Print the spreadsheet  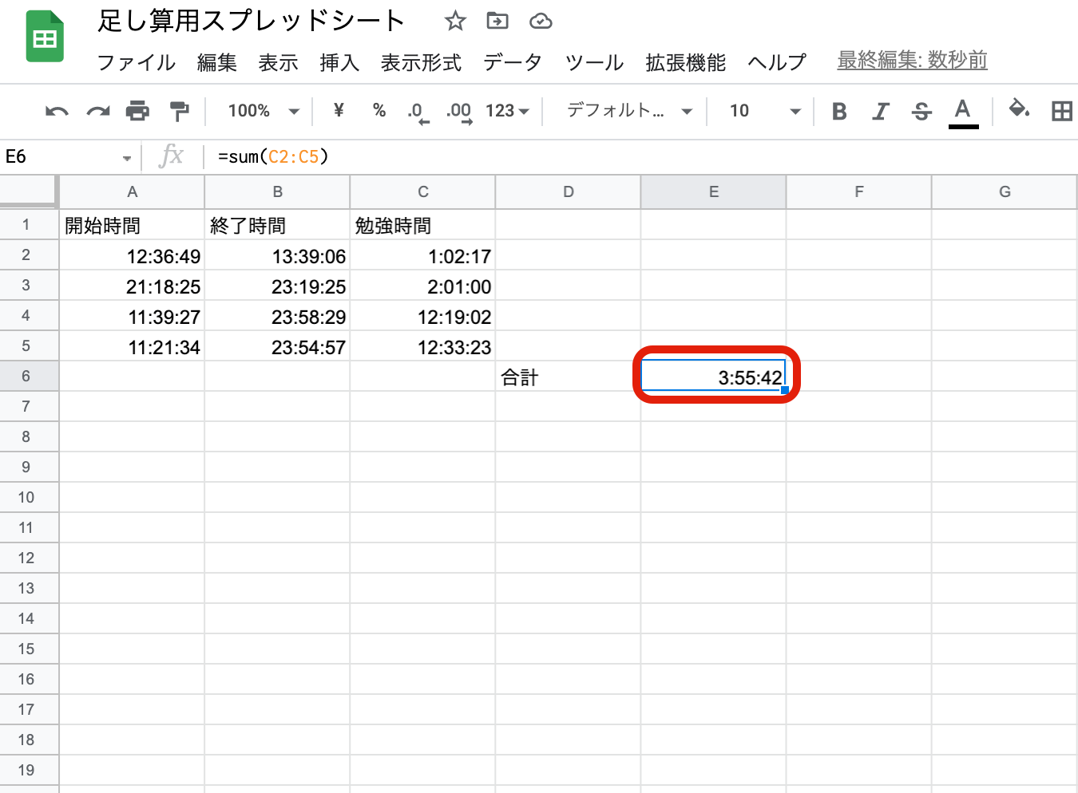click(x=137, y=111)
